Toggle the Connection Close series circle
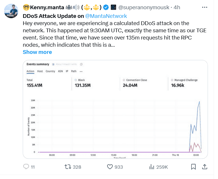 point(124,80)
